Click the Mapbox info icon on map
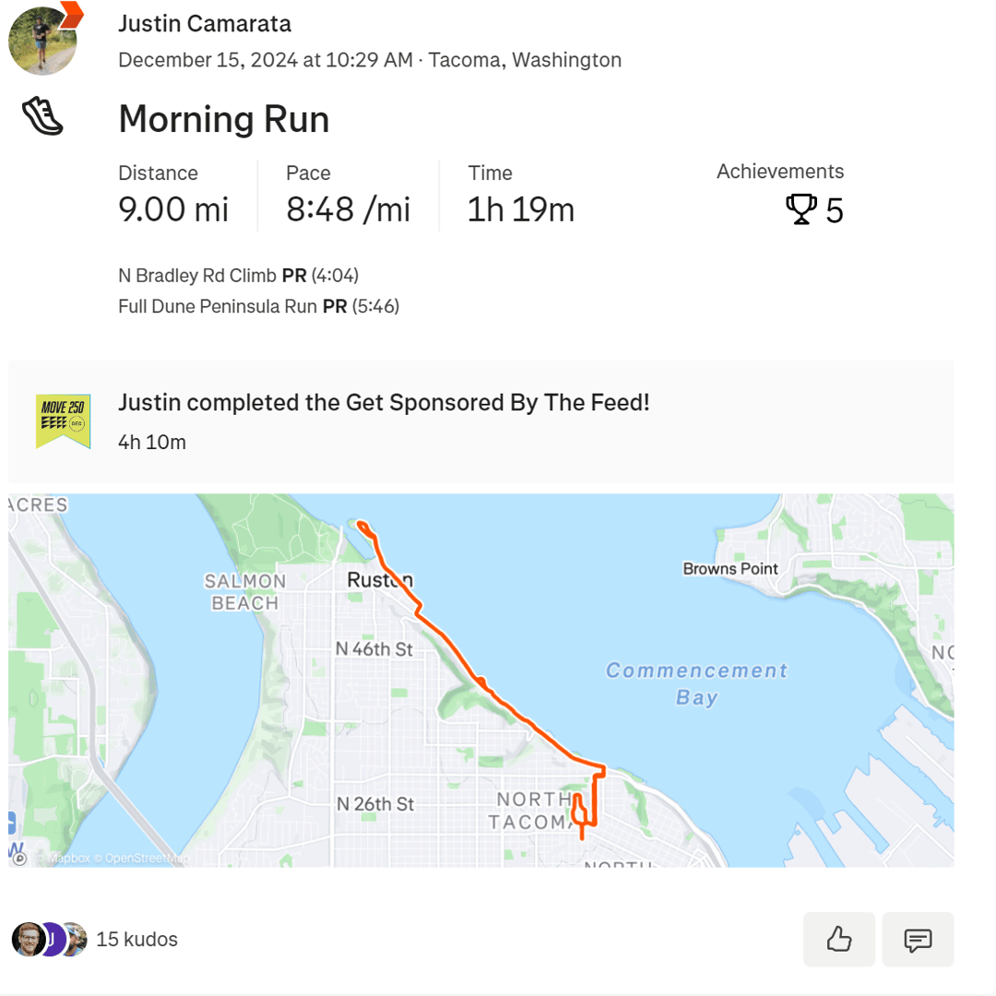The image size is (996, 996). coord(19,859)
